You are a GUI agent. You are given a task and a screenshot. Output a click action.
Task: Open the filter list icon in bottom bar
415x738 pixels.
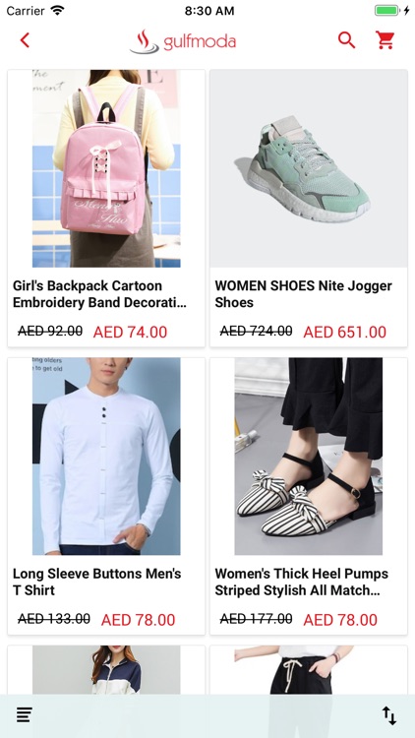pyautogui.click(x=25, y=715)
